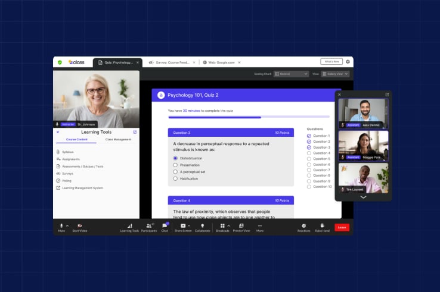
Task: Click the Raise Hand icon
Action: coord(322,226)
